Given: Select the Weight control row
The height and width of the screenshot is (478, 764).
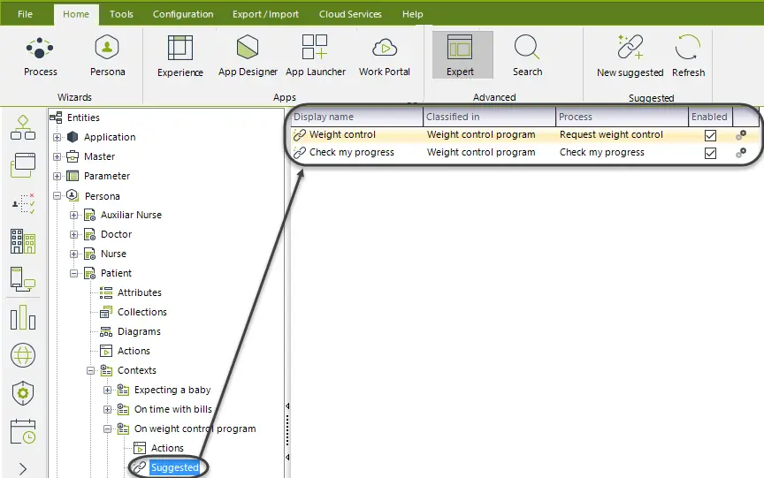Looking at the screenshot, I should pyautogui.click(x=524, y=135).
